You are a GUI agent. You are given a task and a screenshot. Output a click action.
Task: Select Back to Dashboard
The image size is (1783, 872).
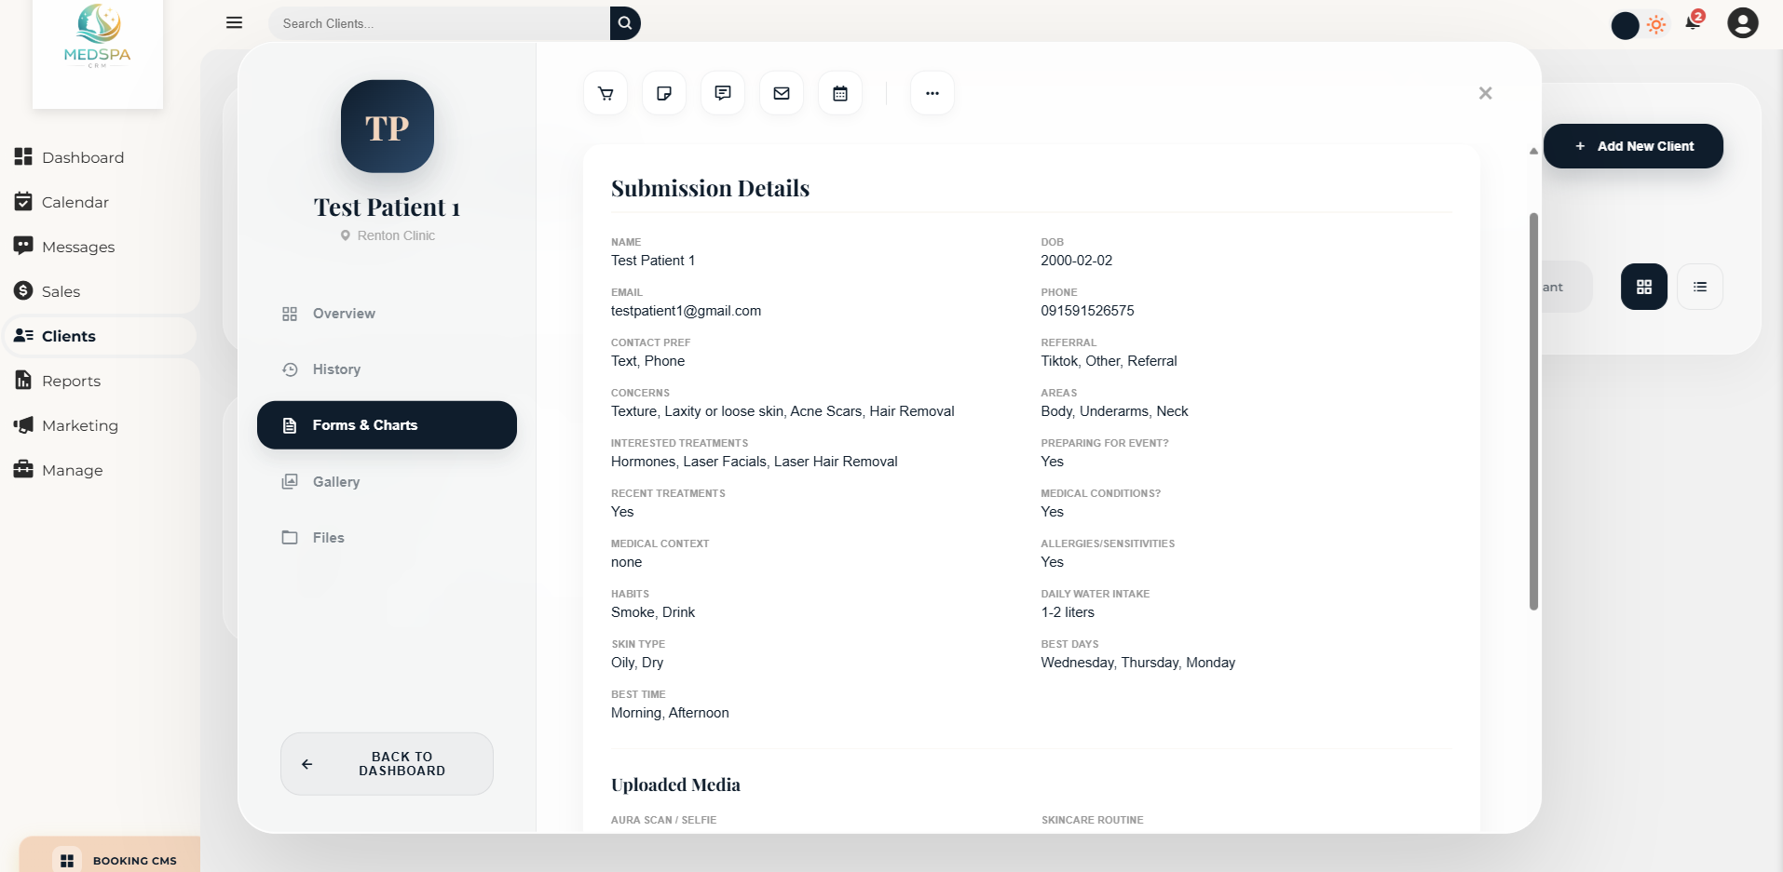coord(387,763)
